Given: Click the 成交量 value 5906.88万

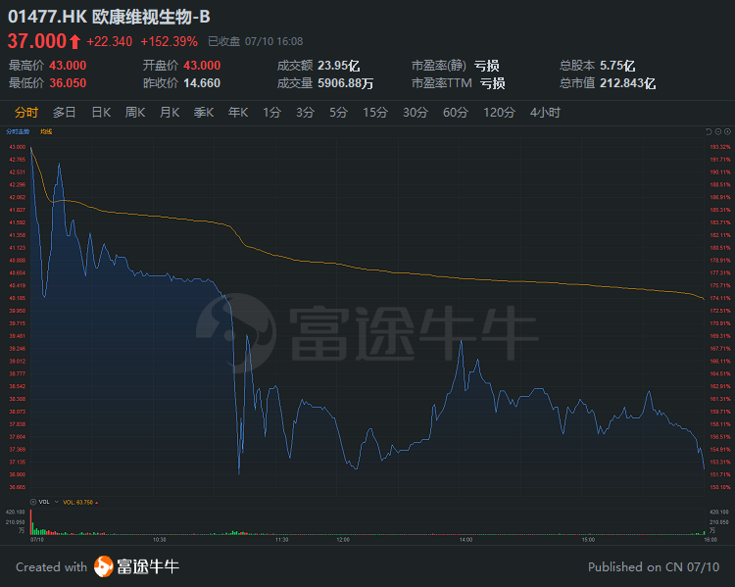Looking at the screenshot, I should click(x=346, y=83).
